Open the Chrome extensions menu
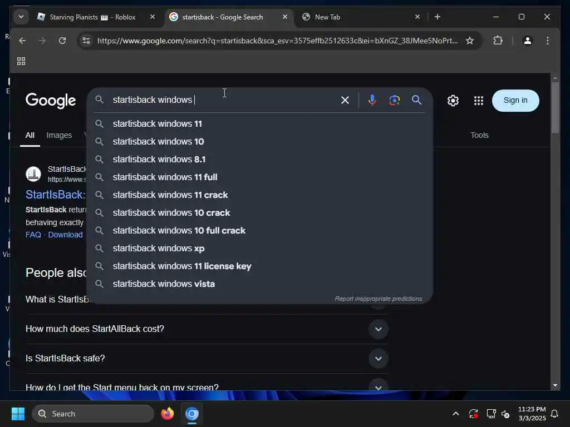The image size is (570, 427). pyautogui.click(x=498, y=40)
